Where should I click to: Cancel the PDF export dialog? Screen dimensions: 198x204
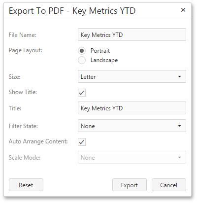169,185
